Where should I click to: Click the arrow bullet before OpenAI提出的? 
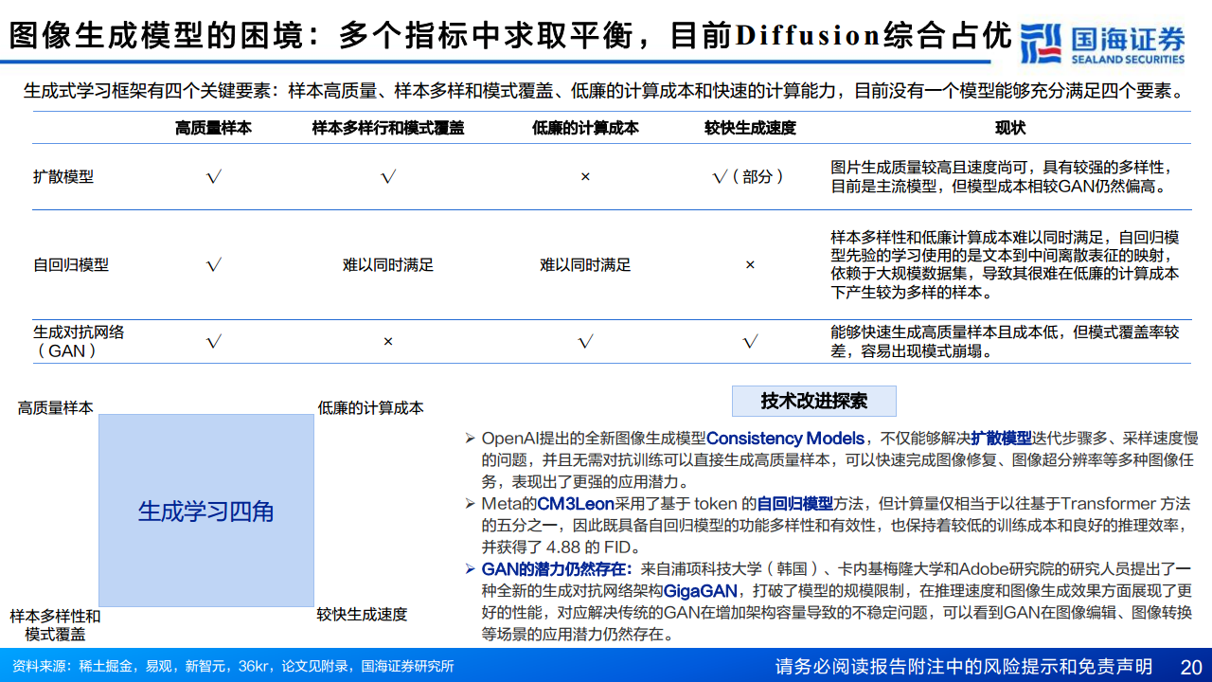(x=470, y=439)
